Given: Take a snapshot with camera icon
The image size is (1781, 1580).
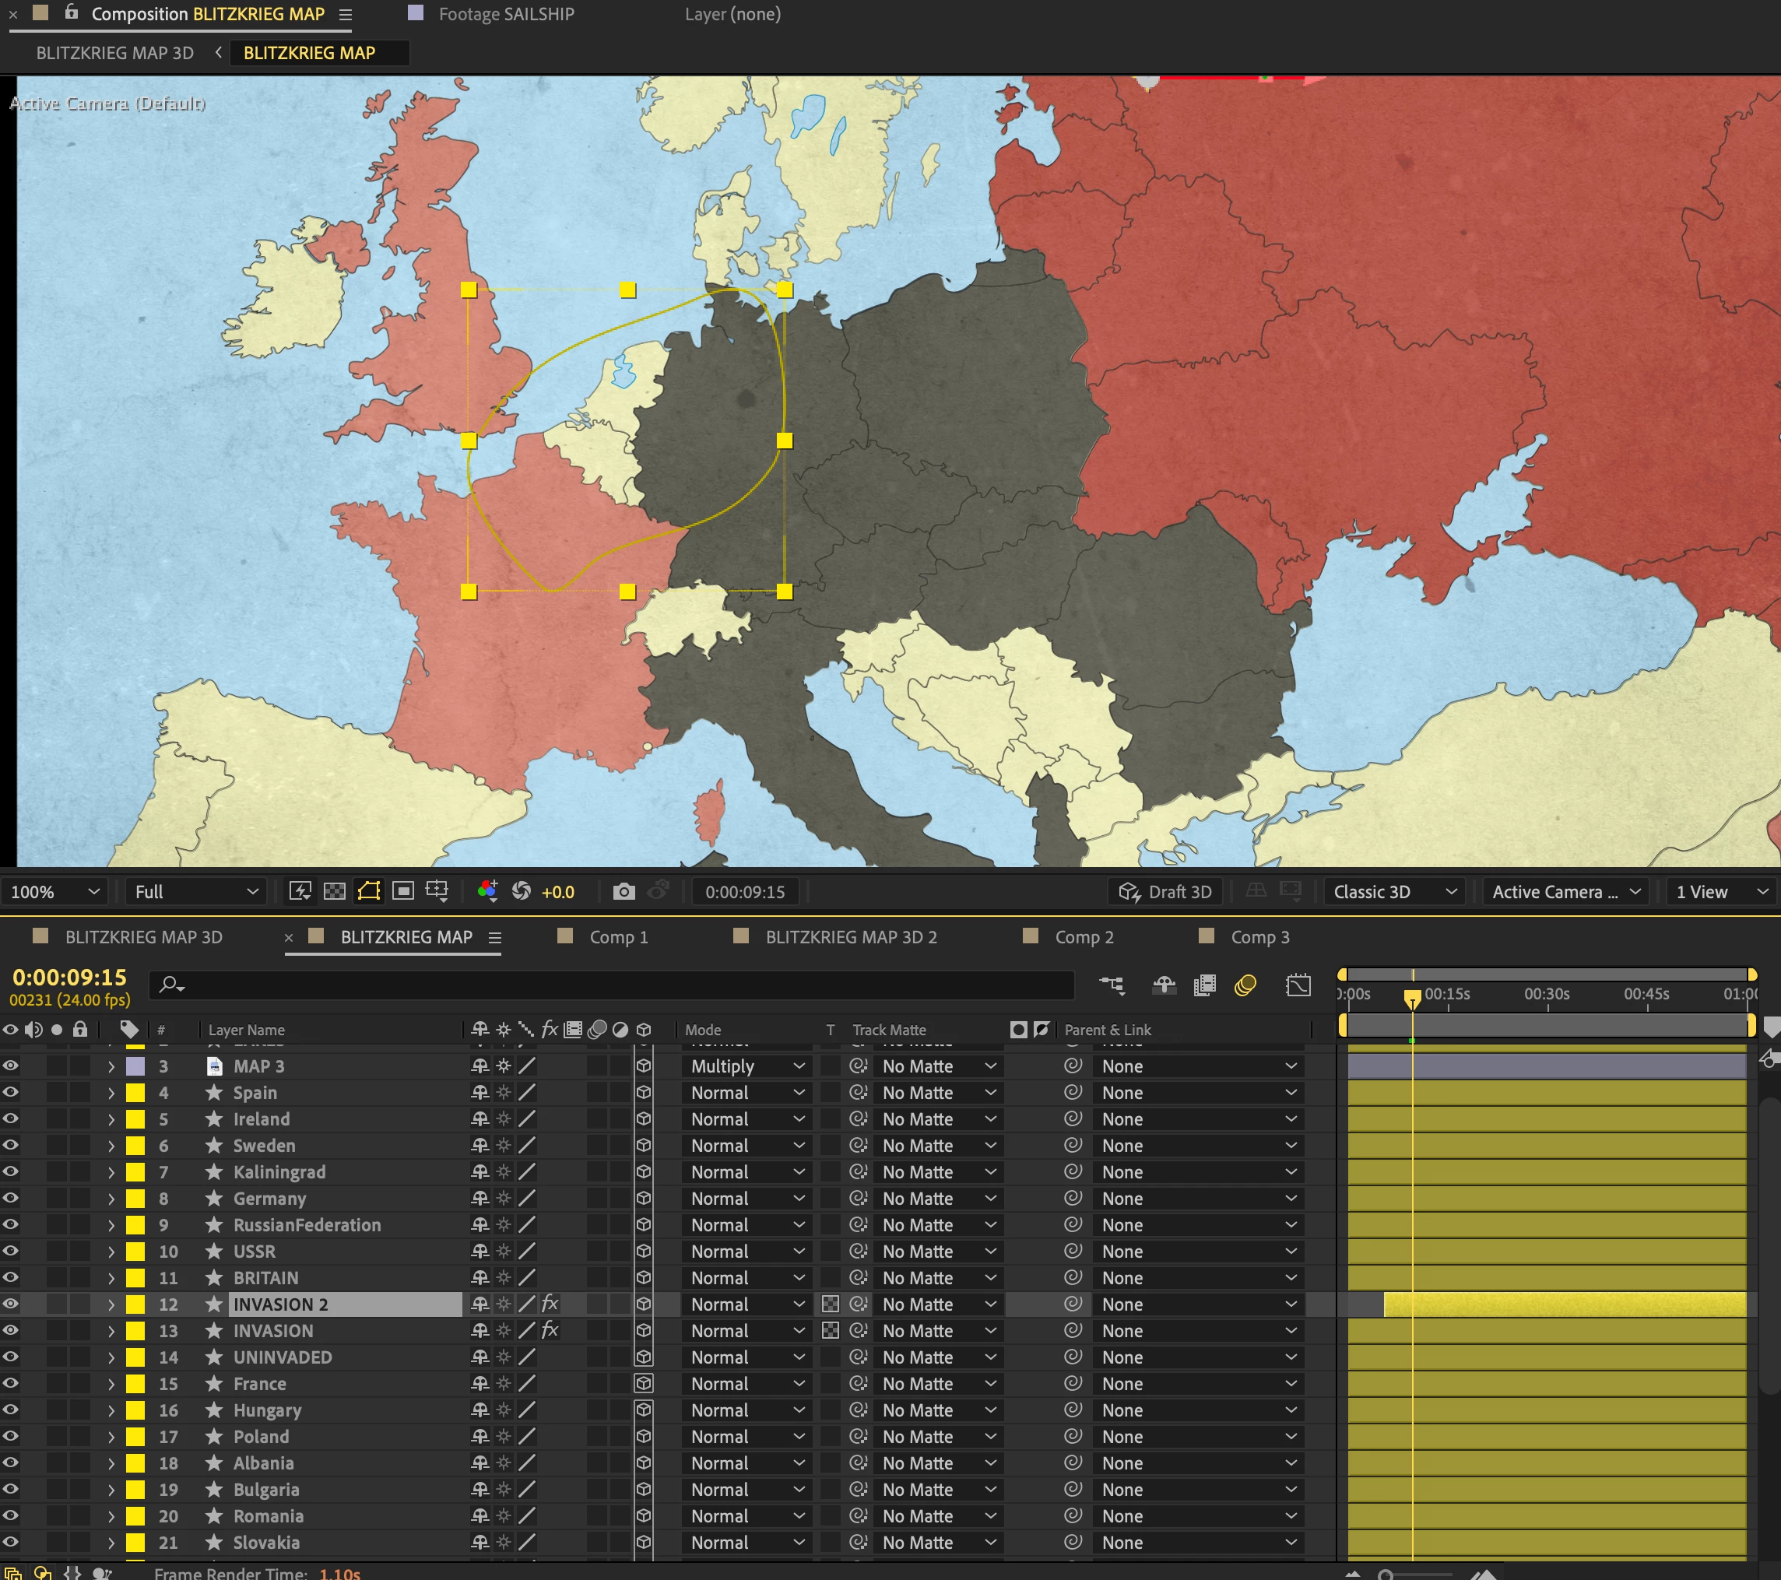Looking at the screenshot, I should click(624, 891).
